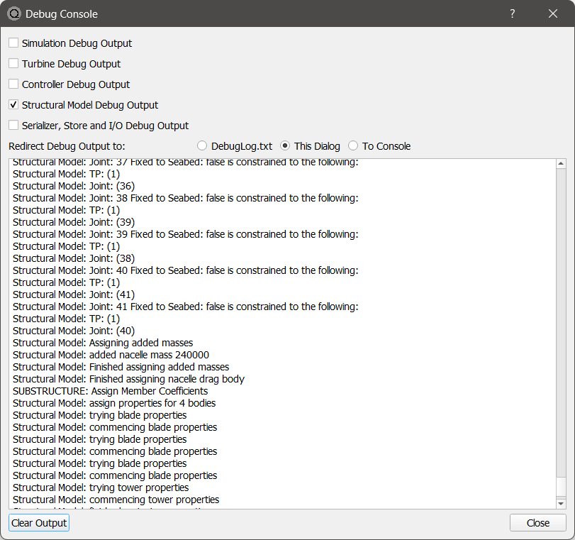The width and height of the screenshot is (575, 540).
Task: Click the Clear Output button
Action: tap(39, 523)
